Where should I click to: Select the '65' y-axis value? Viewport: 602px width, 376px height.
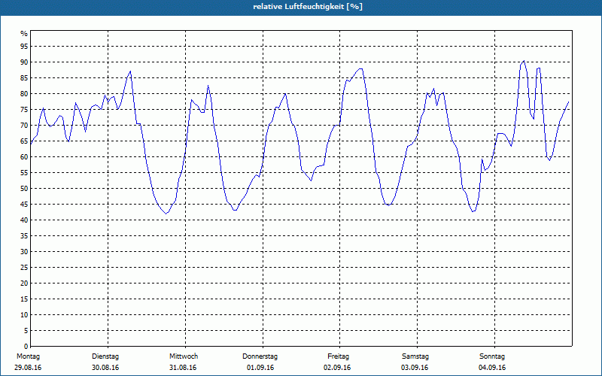point(24,141)
